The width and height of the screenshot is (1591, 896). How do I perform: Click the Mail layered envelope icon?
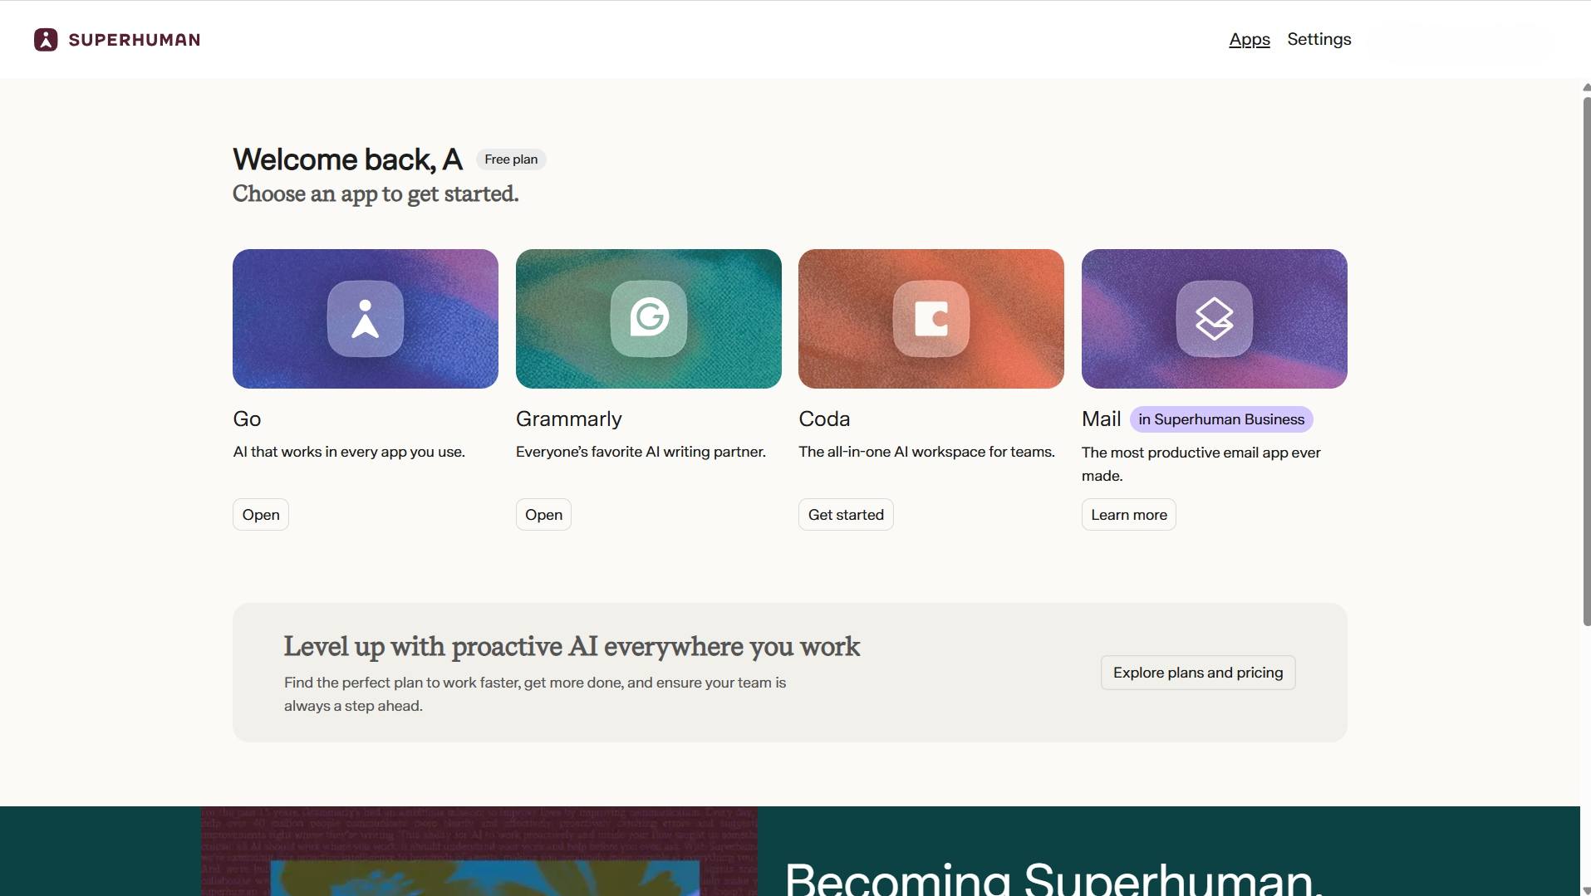[1215, 319]
